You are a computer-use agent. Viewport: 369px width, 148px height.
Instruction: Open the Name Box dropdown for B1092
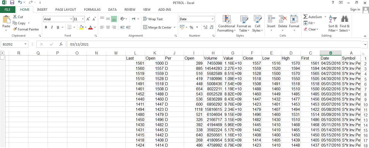(26, 44)
